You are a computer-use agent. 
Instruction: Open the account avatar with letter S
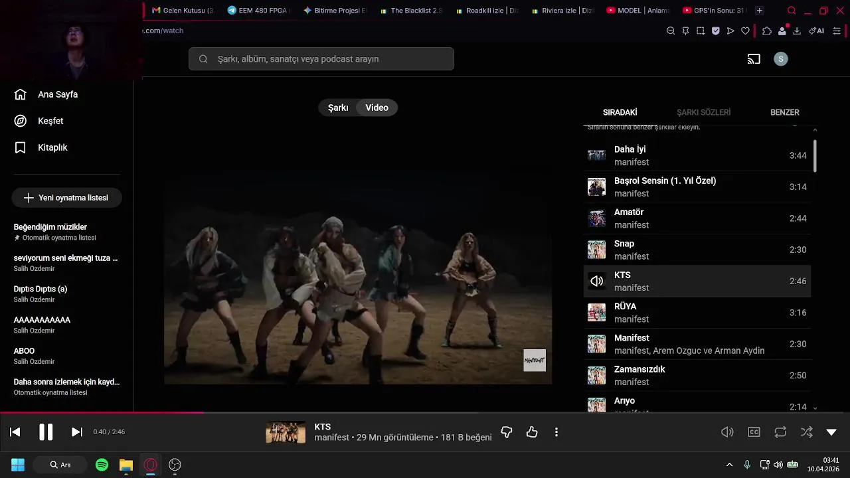pyautogui.click(x=781, y=59)
